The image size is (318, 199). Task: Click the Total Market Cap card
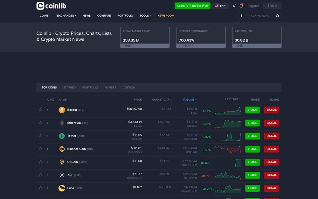[x=145, y=37]
